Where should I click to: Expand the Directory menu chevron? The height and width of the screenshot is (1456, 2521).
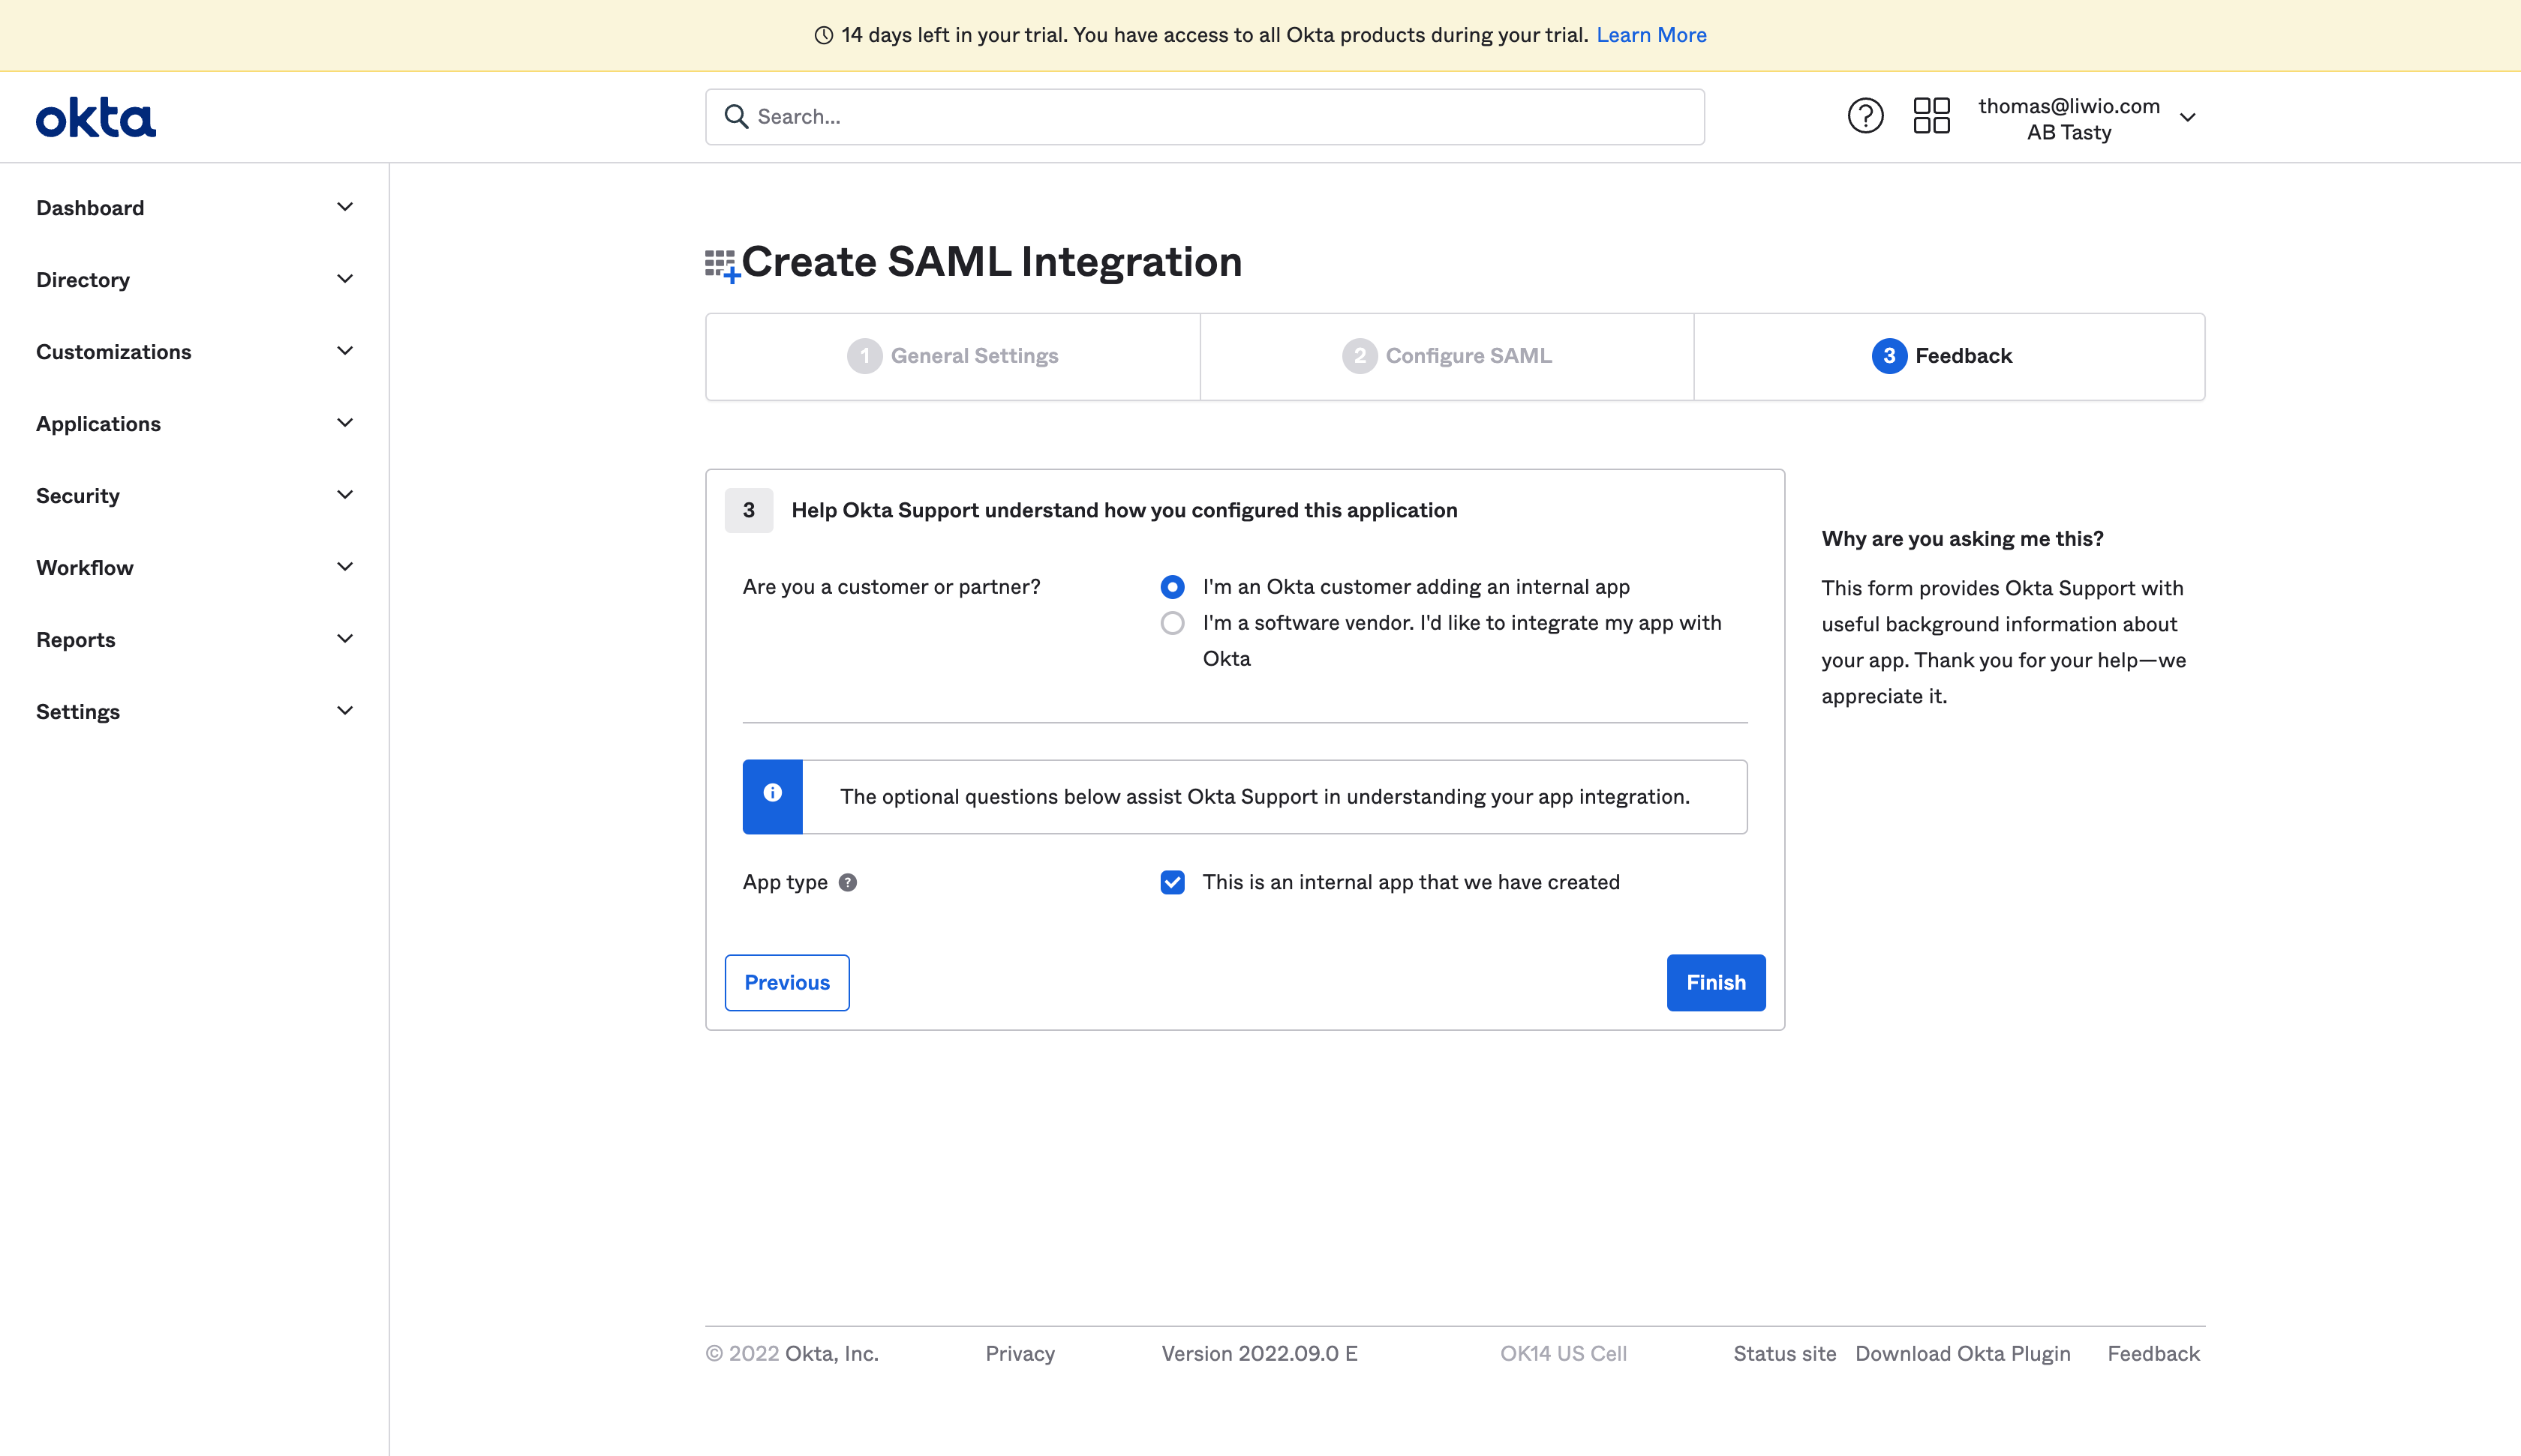tap(345, 279)
